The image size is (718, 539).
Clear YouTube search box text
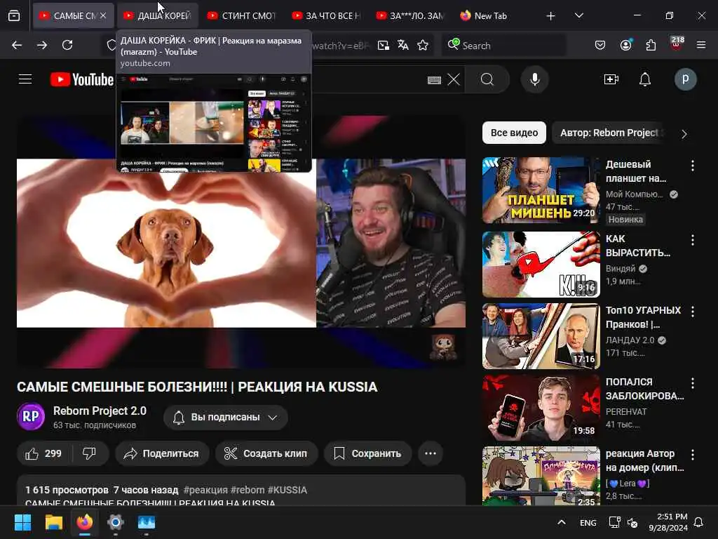(454, 80)
